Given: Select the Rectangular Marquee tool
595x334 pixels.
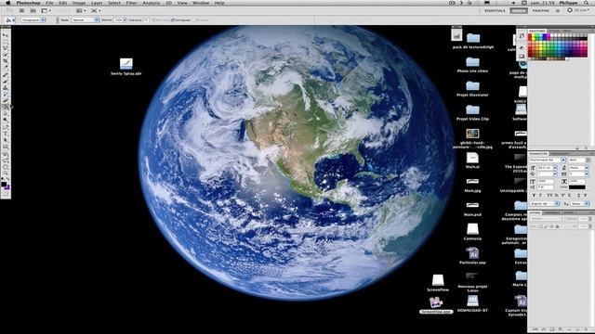Looking at the screenshot, I should coord(6,41).
